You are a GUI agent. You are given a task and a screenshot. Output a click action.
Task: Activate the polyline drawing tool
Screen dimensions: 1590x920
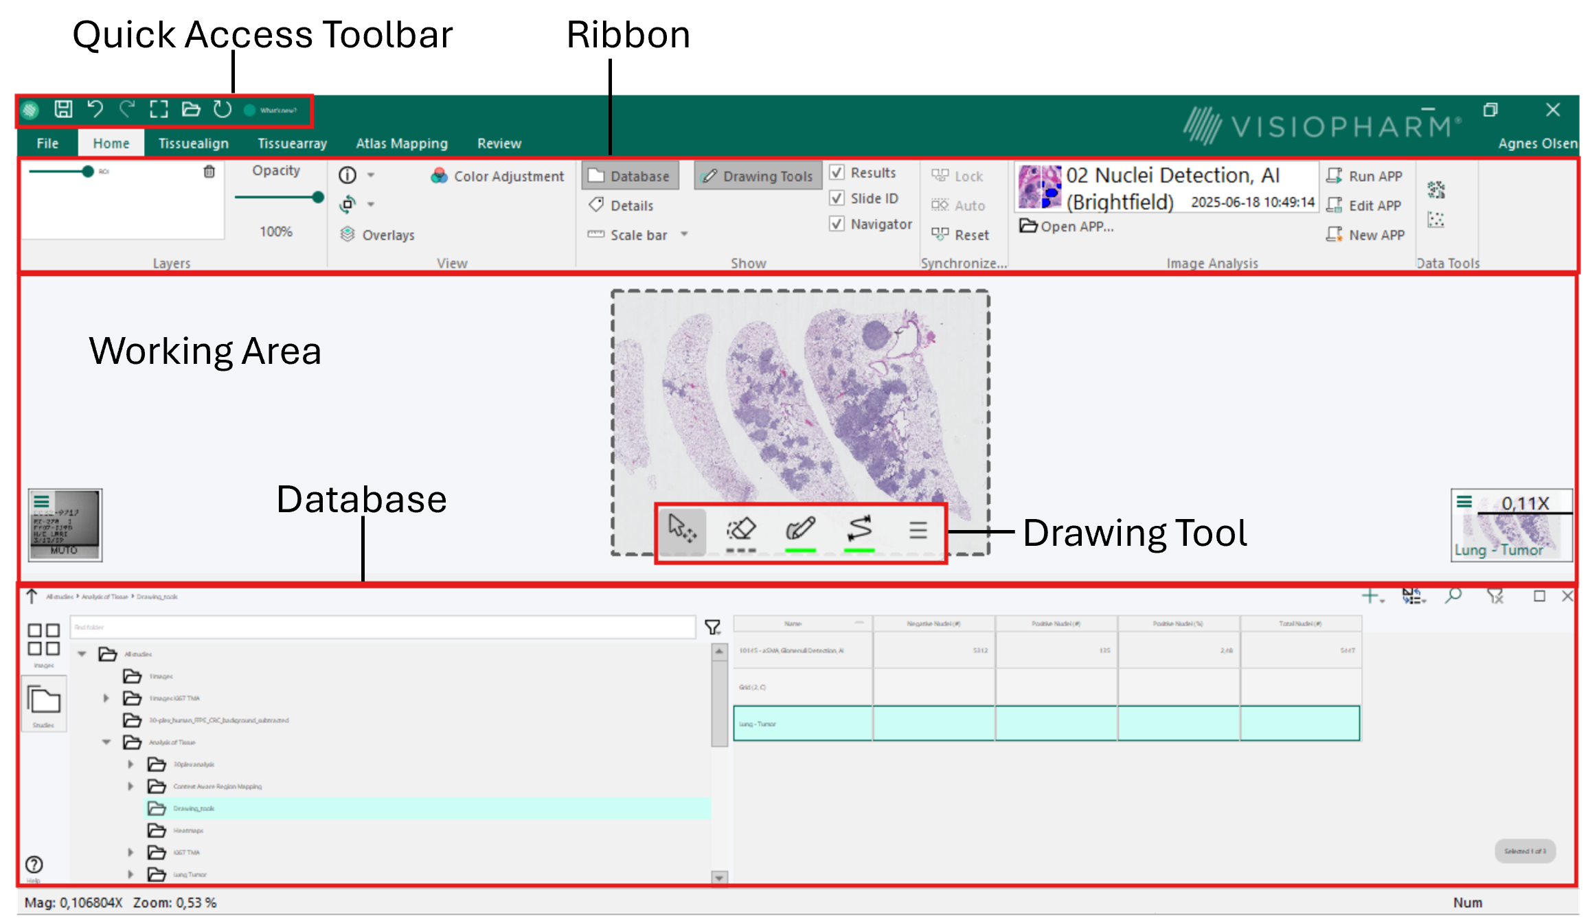860,529
